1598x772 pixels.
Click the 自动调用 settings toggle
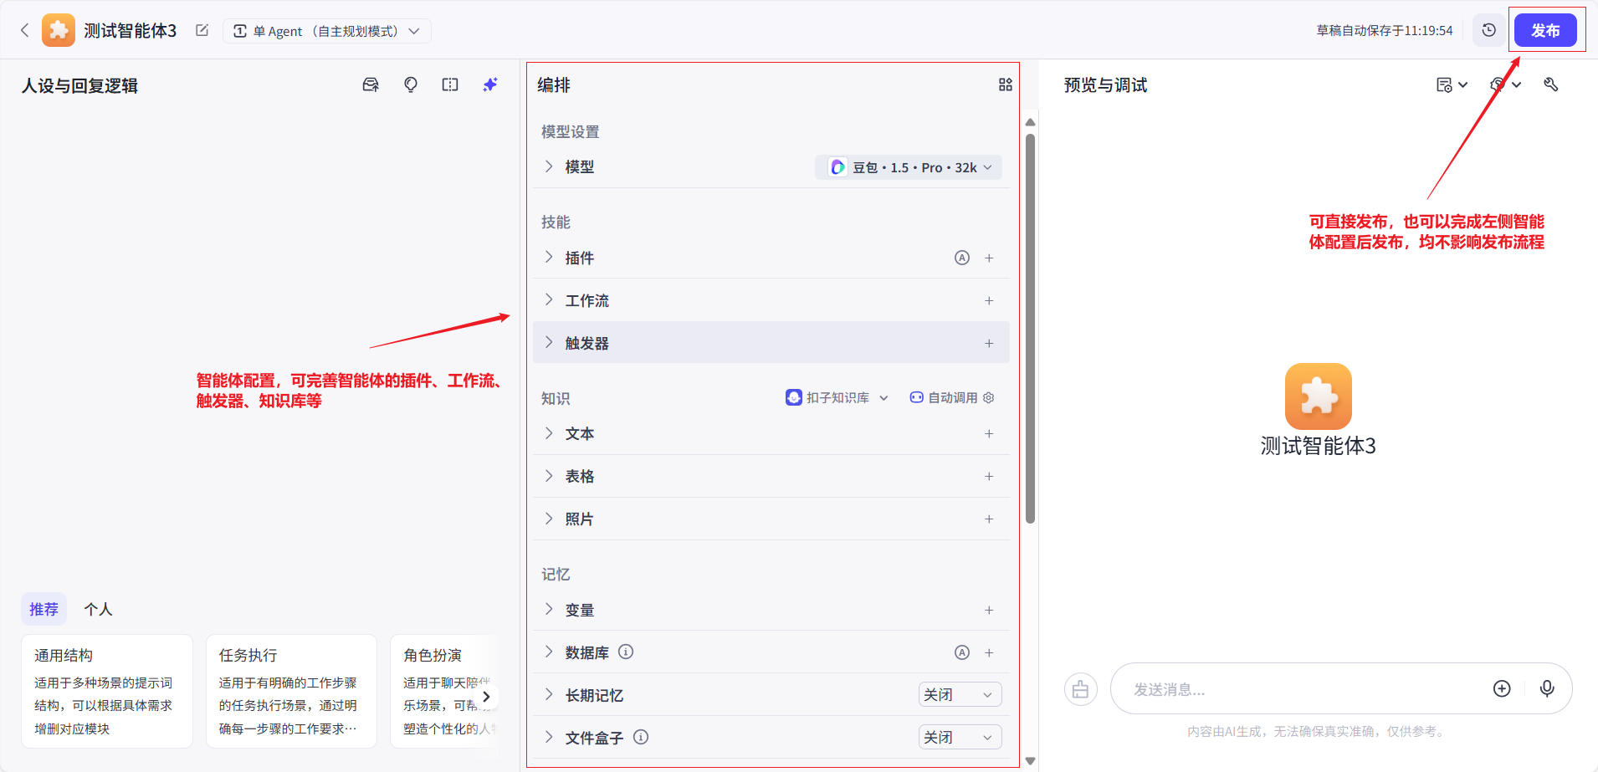tap(952, 398)
